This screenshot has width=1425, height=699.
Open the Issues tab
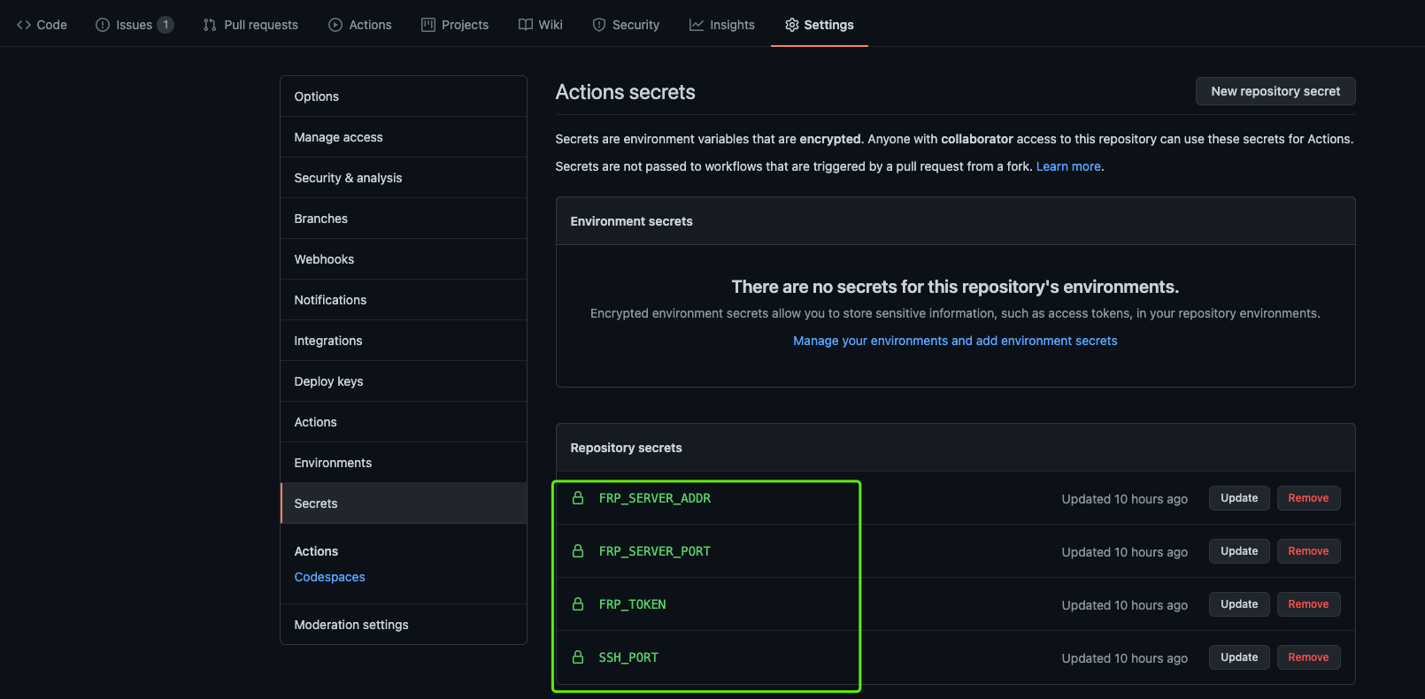coord(134,25)
